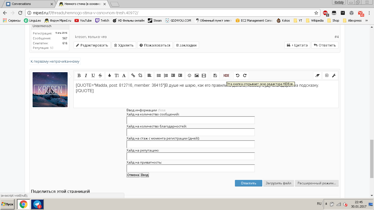Remove formatting with the eraser icon
The height and width of the screenshot is (210, 374).
pyautogui.click(x=318, y=75)
